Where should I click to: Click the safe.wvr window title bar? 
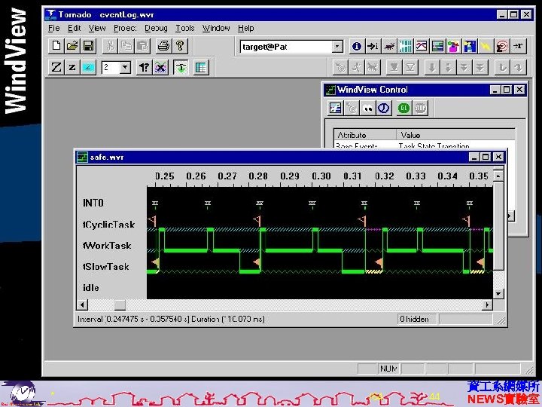click(291, 157)
